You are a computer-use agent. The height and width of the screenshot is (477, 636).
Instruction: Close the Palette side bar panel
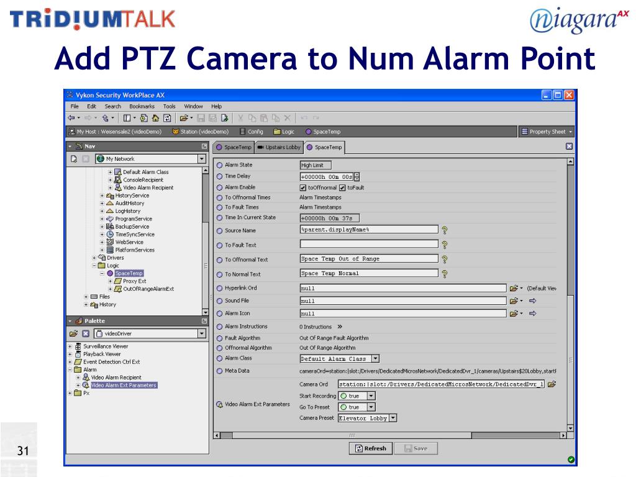coord(204,321)
